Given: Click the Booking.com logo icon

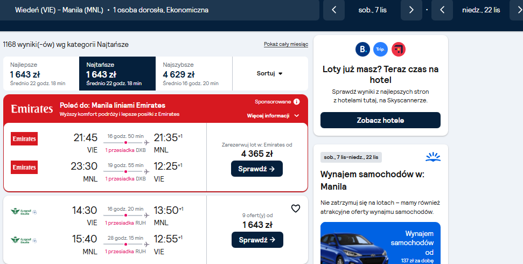Looking at the screenshot, I should (x=362, y=50).
